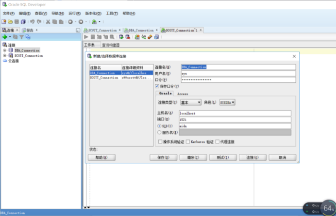Click the Port field containing 1521
The width and height of the screenshot is (336, 216).
pyautogui.click(x=235, y=120)
